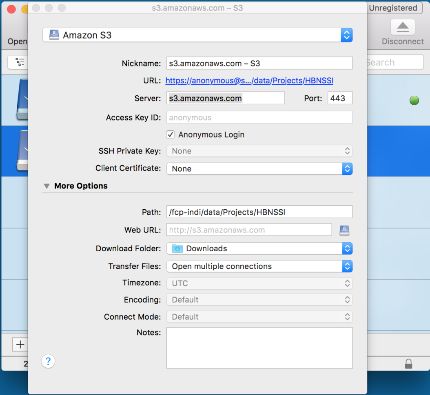Screen dimensions: 430x395
Task: Click the lock icon in the status bar
Action: (x=409, y=364)
